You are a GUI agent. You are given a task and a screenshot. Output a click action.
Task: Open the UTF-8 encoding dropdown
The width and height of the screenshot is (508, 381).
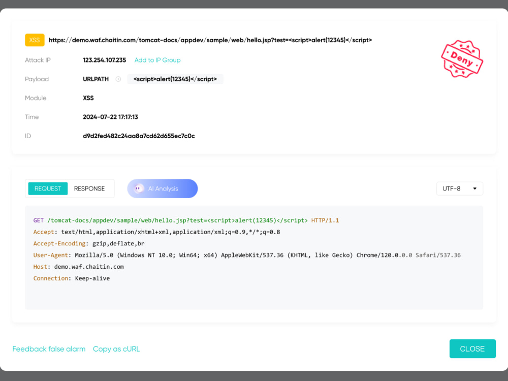click(x=460, y=188)
